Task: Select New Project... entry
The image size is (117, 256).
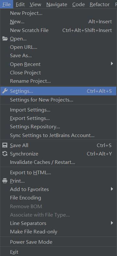Action: click(58, 13)
